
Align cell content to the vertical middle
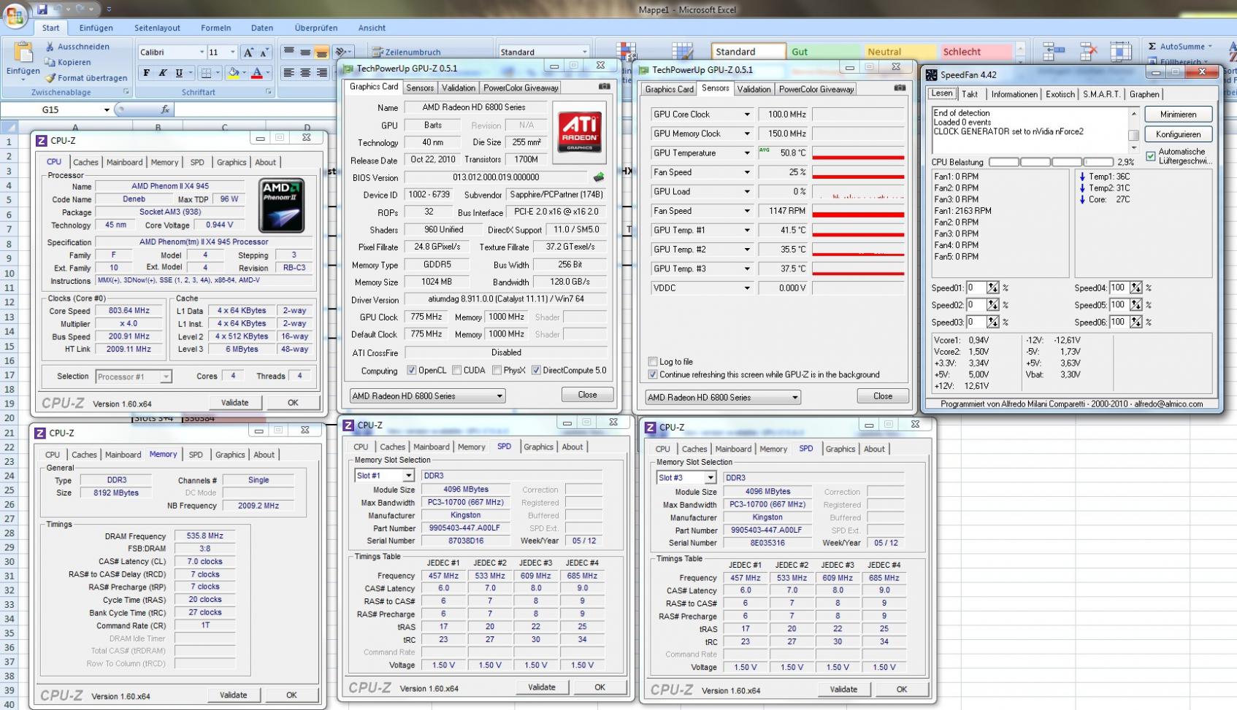[x=305, y=53]
